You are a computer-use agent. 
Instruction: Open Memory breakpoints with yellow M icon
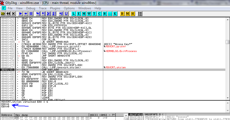(x=128, y=14)
